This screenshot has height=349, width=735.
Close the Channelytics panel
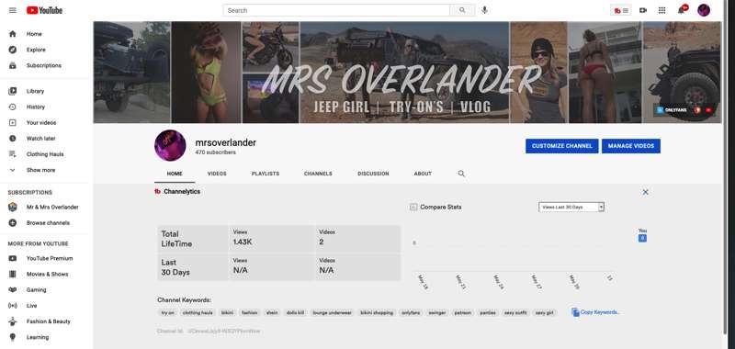646,192
